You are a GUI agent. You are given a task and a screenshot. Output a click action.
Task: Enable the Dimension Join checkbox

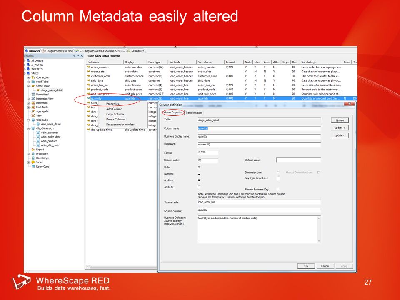[x=278, y=172]
